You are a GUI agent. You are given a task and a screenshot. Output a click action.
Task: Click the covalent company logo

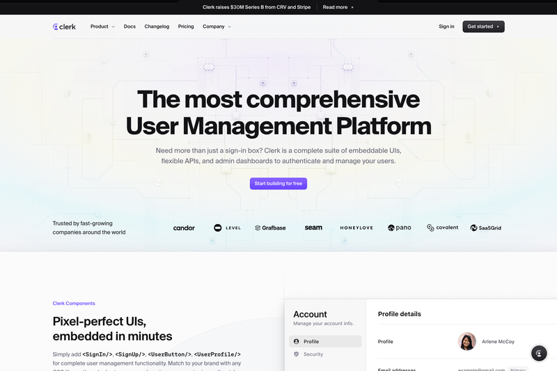click(442, 228)
